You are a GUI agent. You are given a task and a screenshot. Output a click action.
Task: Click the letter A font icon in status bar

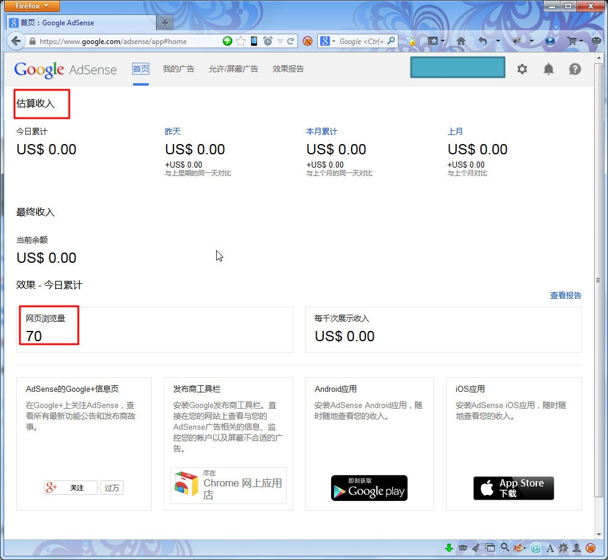(550, 549)
